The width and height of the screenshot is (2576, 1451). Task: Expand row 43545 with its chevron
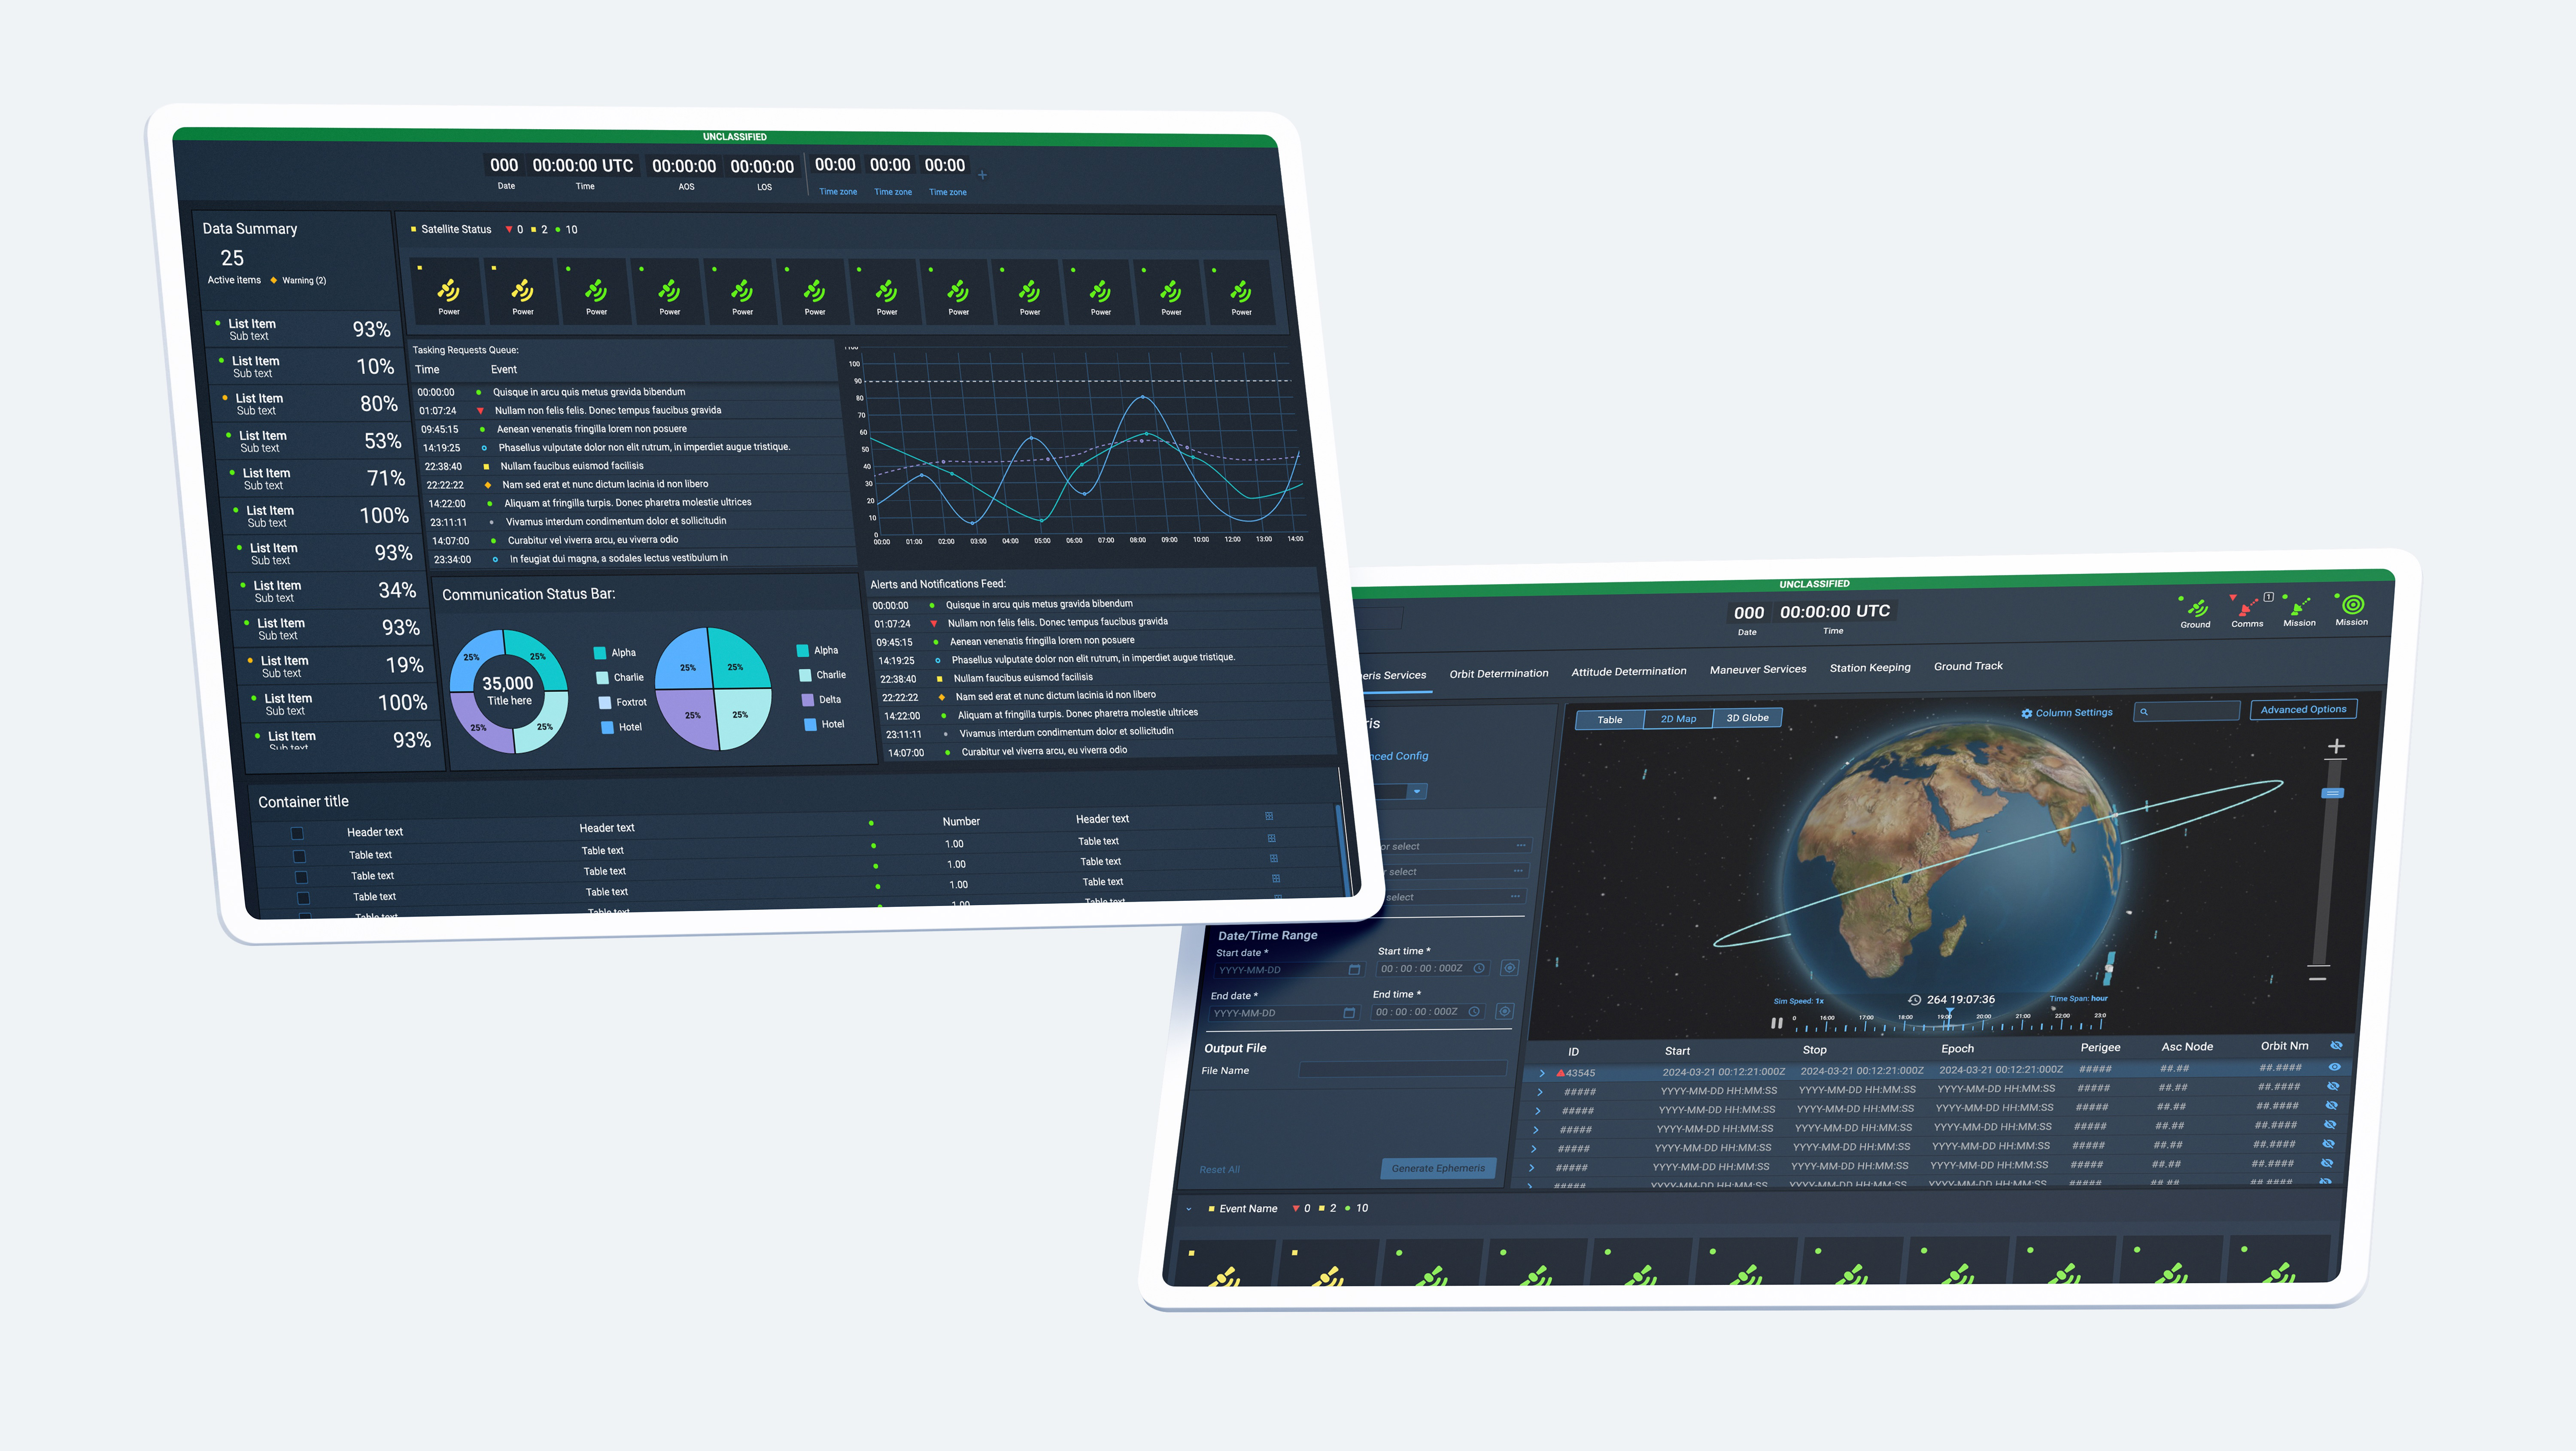coord(1542,1073)
